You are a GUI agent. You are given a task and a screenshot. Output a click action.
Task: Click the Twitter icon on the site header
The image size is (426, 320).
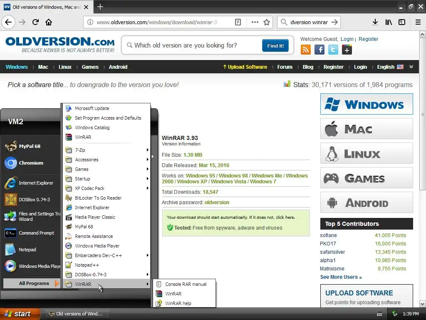(333, 50)
